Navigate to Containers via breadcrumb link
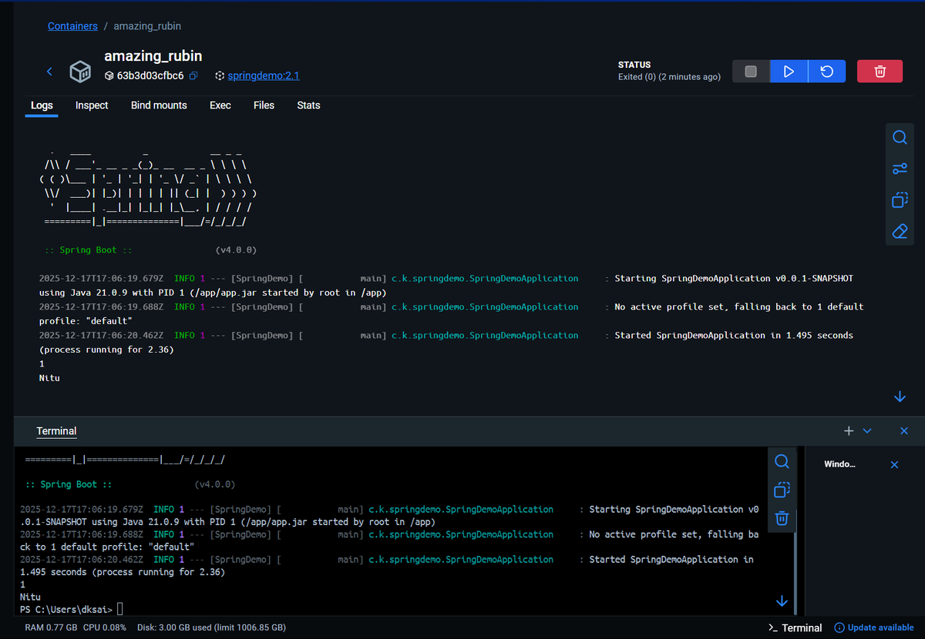Image resolution: width=925 pixels, height=639 pixels. (72, 25)
